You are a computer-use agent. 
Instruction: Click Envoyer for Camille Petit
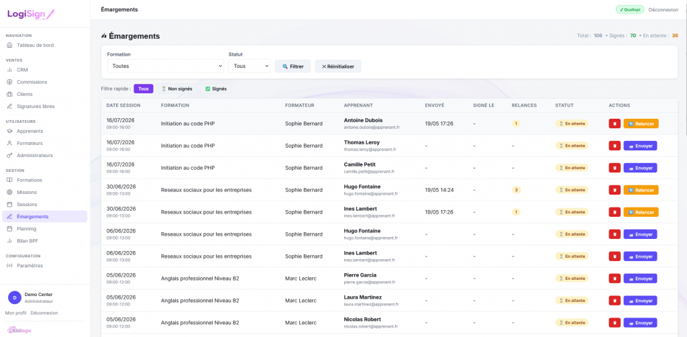(640, 168)
